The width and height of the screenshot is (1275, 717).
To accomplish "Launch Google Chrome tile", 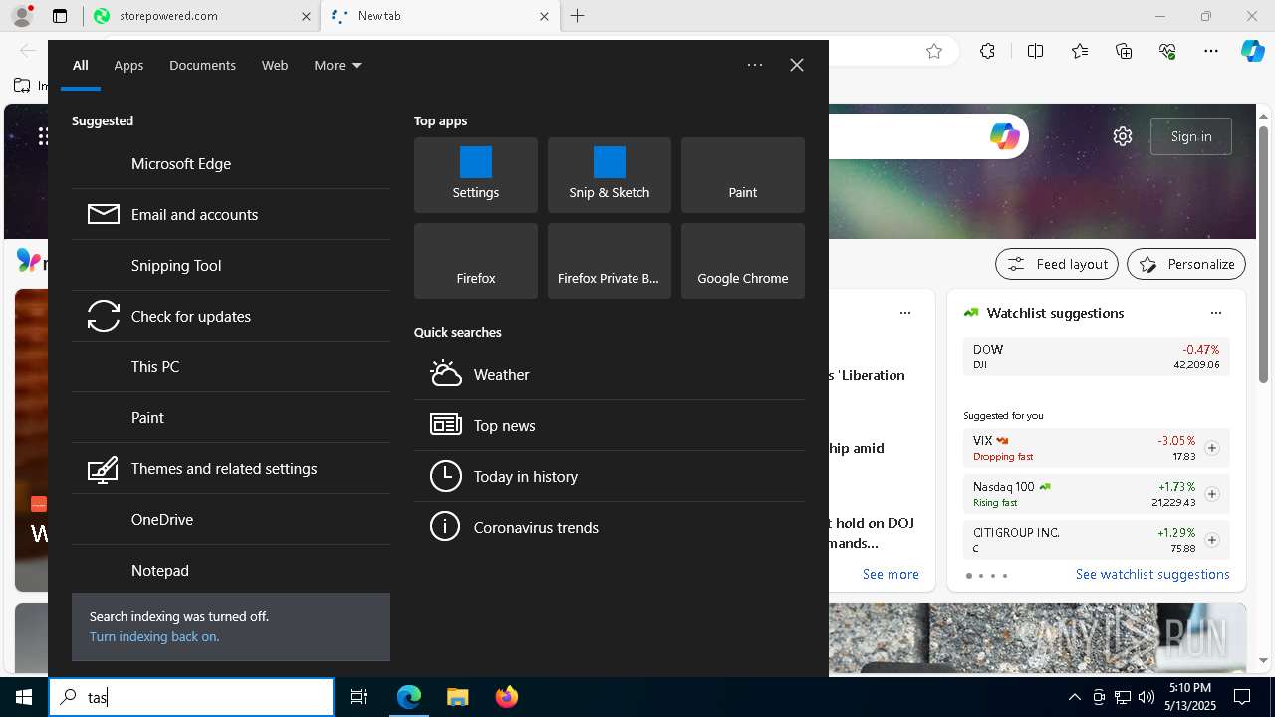I will coord(743,261).
